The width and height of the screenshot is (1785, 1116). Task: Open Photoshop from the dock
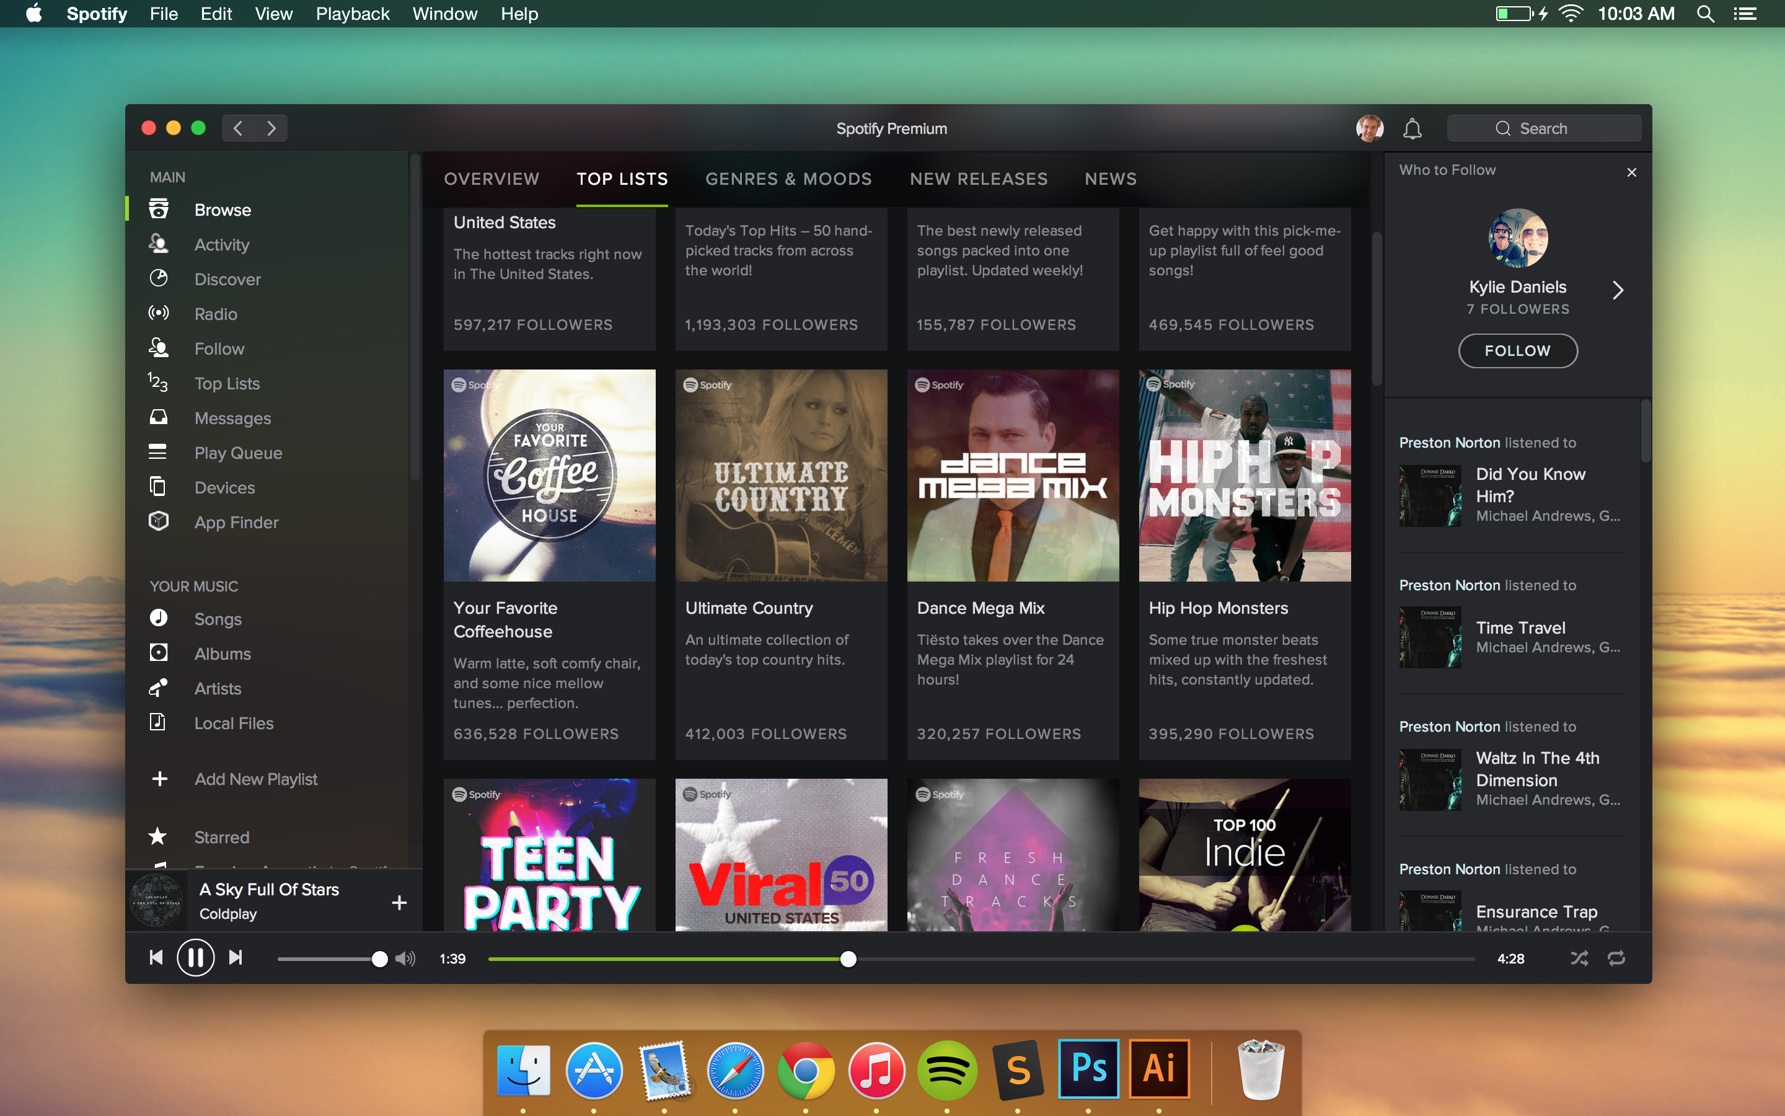[x=1088, y=1069]
